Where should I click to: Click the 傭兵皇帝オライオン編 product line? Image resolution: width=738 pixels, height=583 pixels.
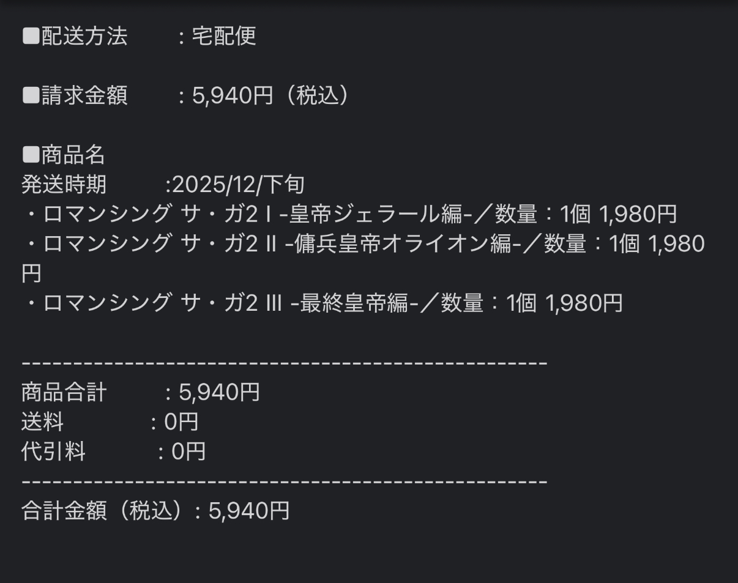pyautogui.click(x=361, y=244)
